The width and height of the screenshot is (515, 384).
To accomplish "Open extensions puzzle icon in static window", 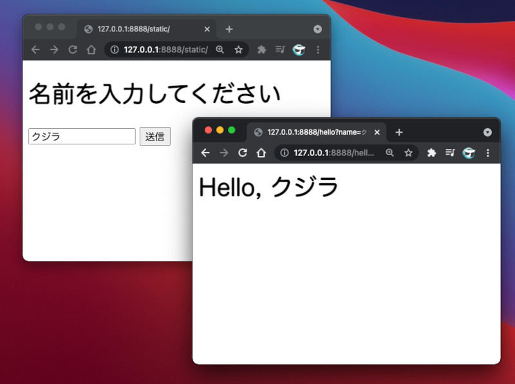I will [x=261, y=50].
